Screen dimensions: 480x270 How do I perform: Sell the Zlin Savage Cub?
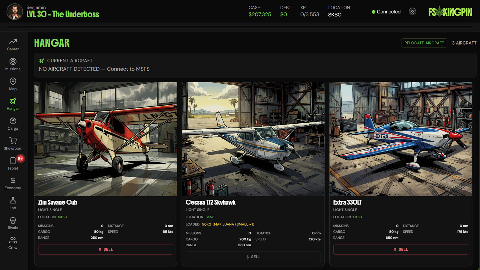[x=106, y=249]
